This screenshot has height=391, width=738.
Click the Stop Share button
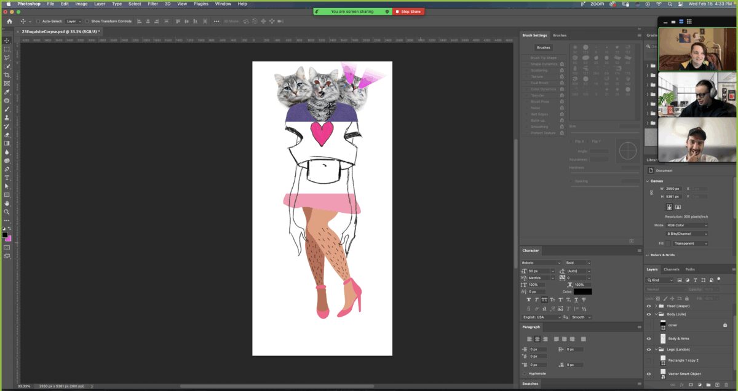[x=408, y=11]
